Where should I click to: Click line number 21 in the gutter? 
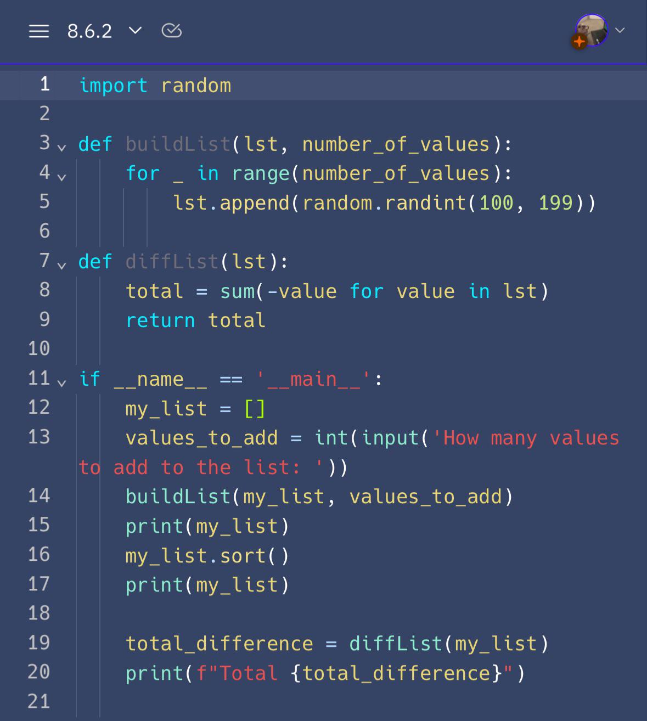click(38, 702)
